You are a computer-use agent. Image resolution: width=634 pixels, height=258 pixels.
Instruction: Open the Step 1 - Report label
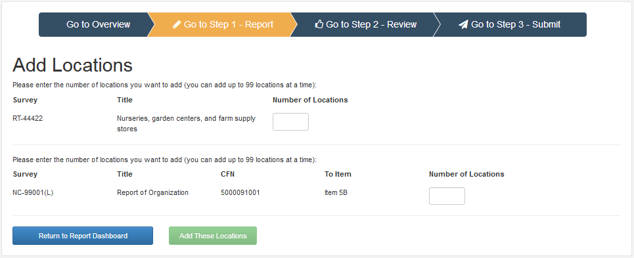(x=229, y=25)
